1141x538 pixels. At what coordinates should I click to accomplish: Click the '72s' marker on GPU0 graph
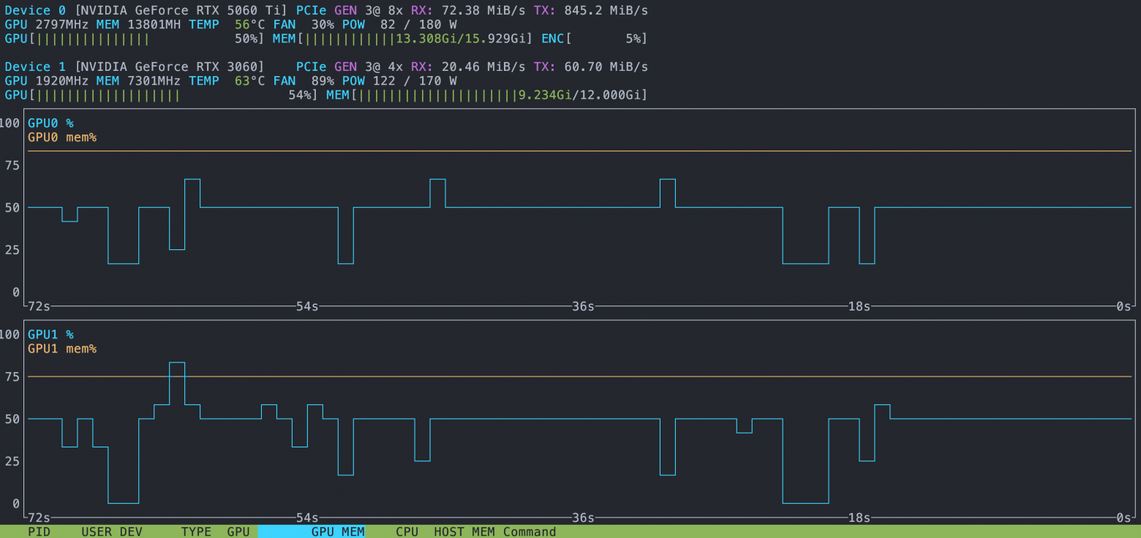(39, 306)
